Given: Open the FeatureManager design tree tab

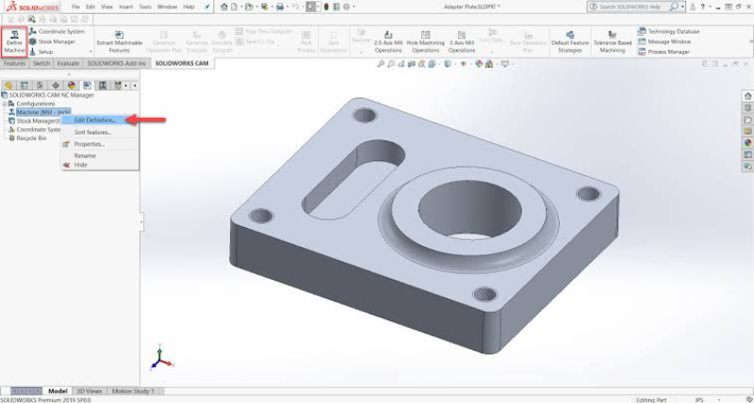Looking at the screenshot, I should click(x=8, y=86).
